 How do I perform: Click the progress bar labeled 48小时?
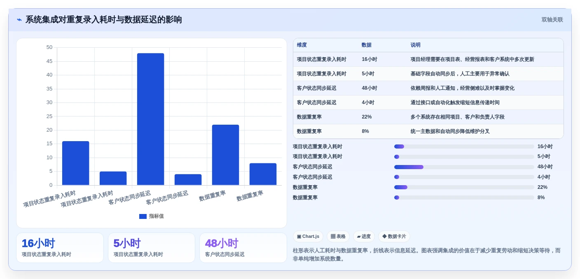[464, 167]
